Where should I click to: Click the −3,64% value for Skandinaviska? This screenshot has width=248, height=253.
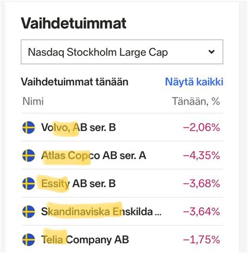(x=201, y=212)
